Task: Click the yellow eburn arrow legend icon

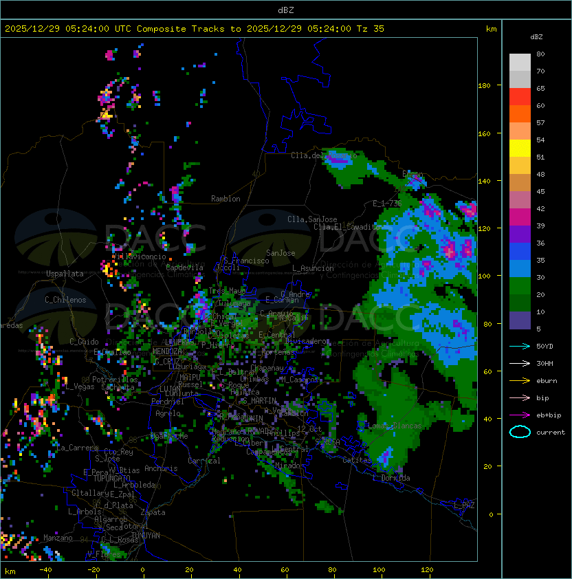Action: click(x=520, y=381)
